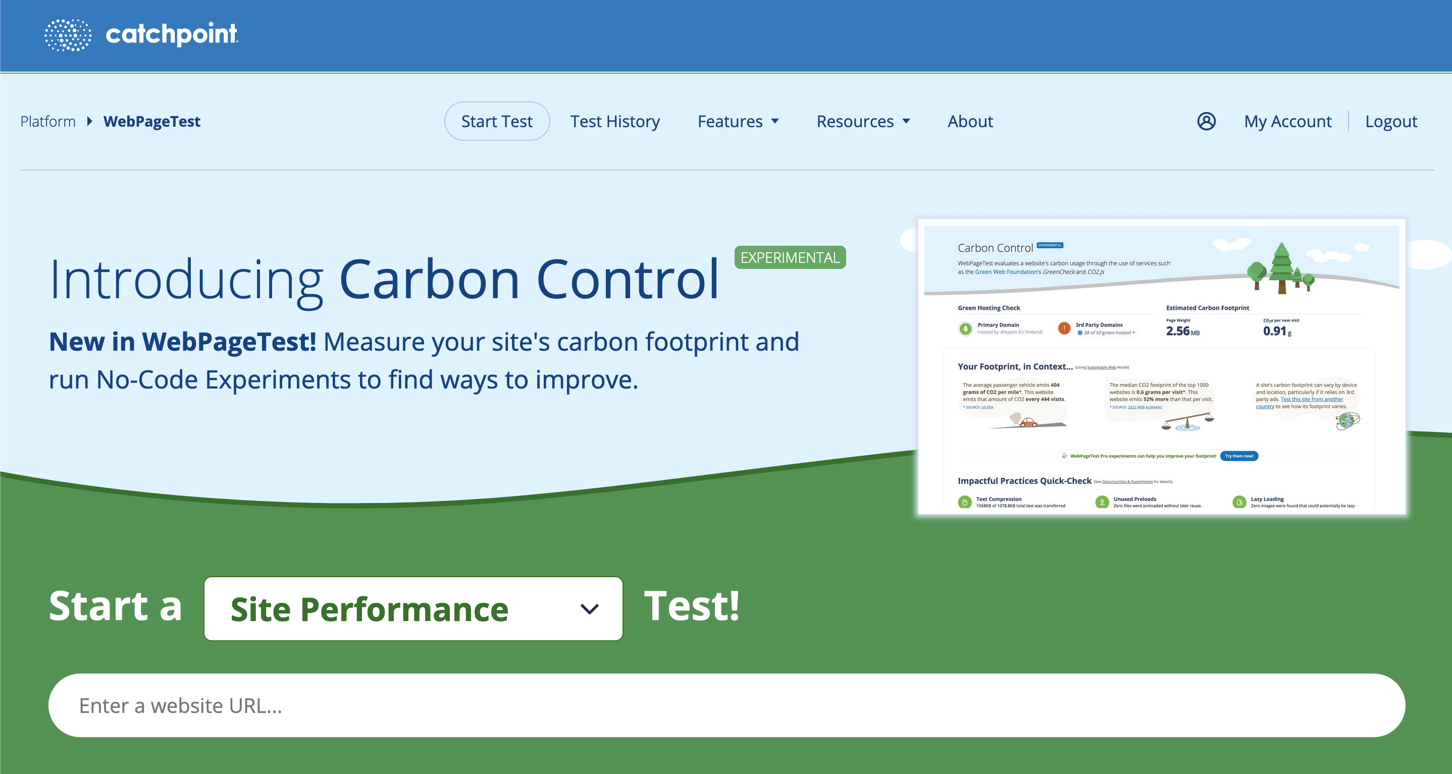Click the account profile icon near My Account
Viewport: 1452px width, 774px height.
1206,121
